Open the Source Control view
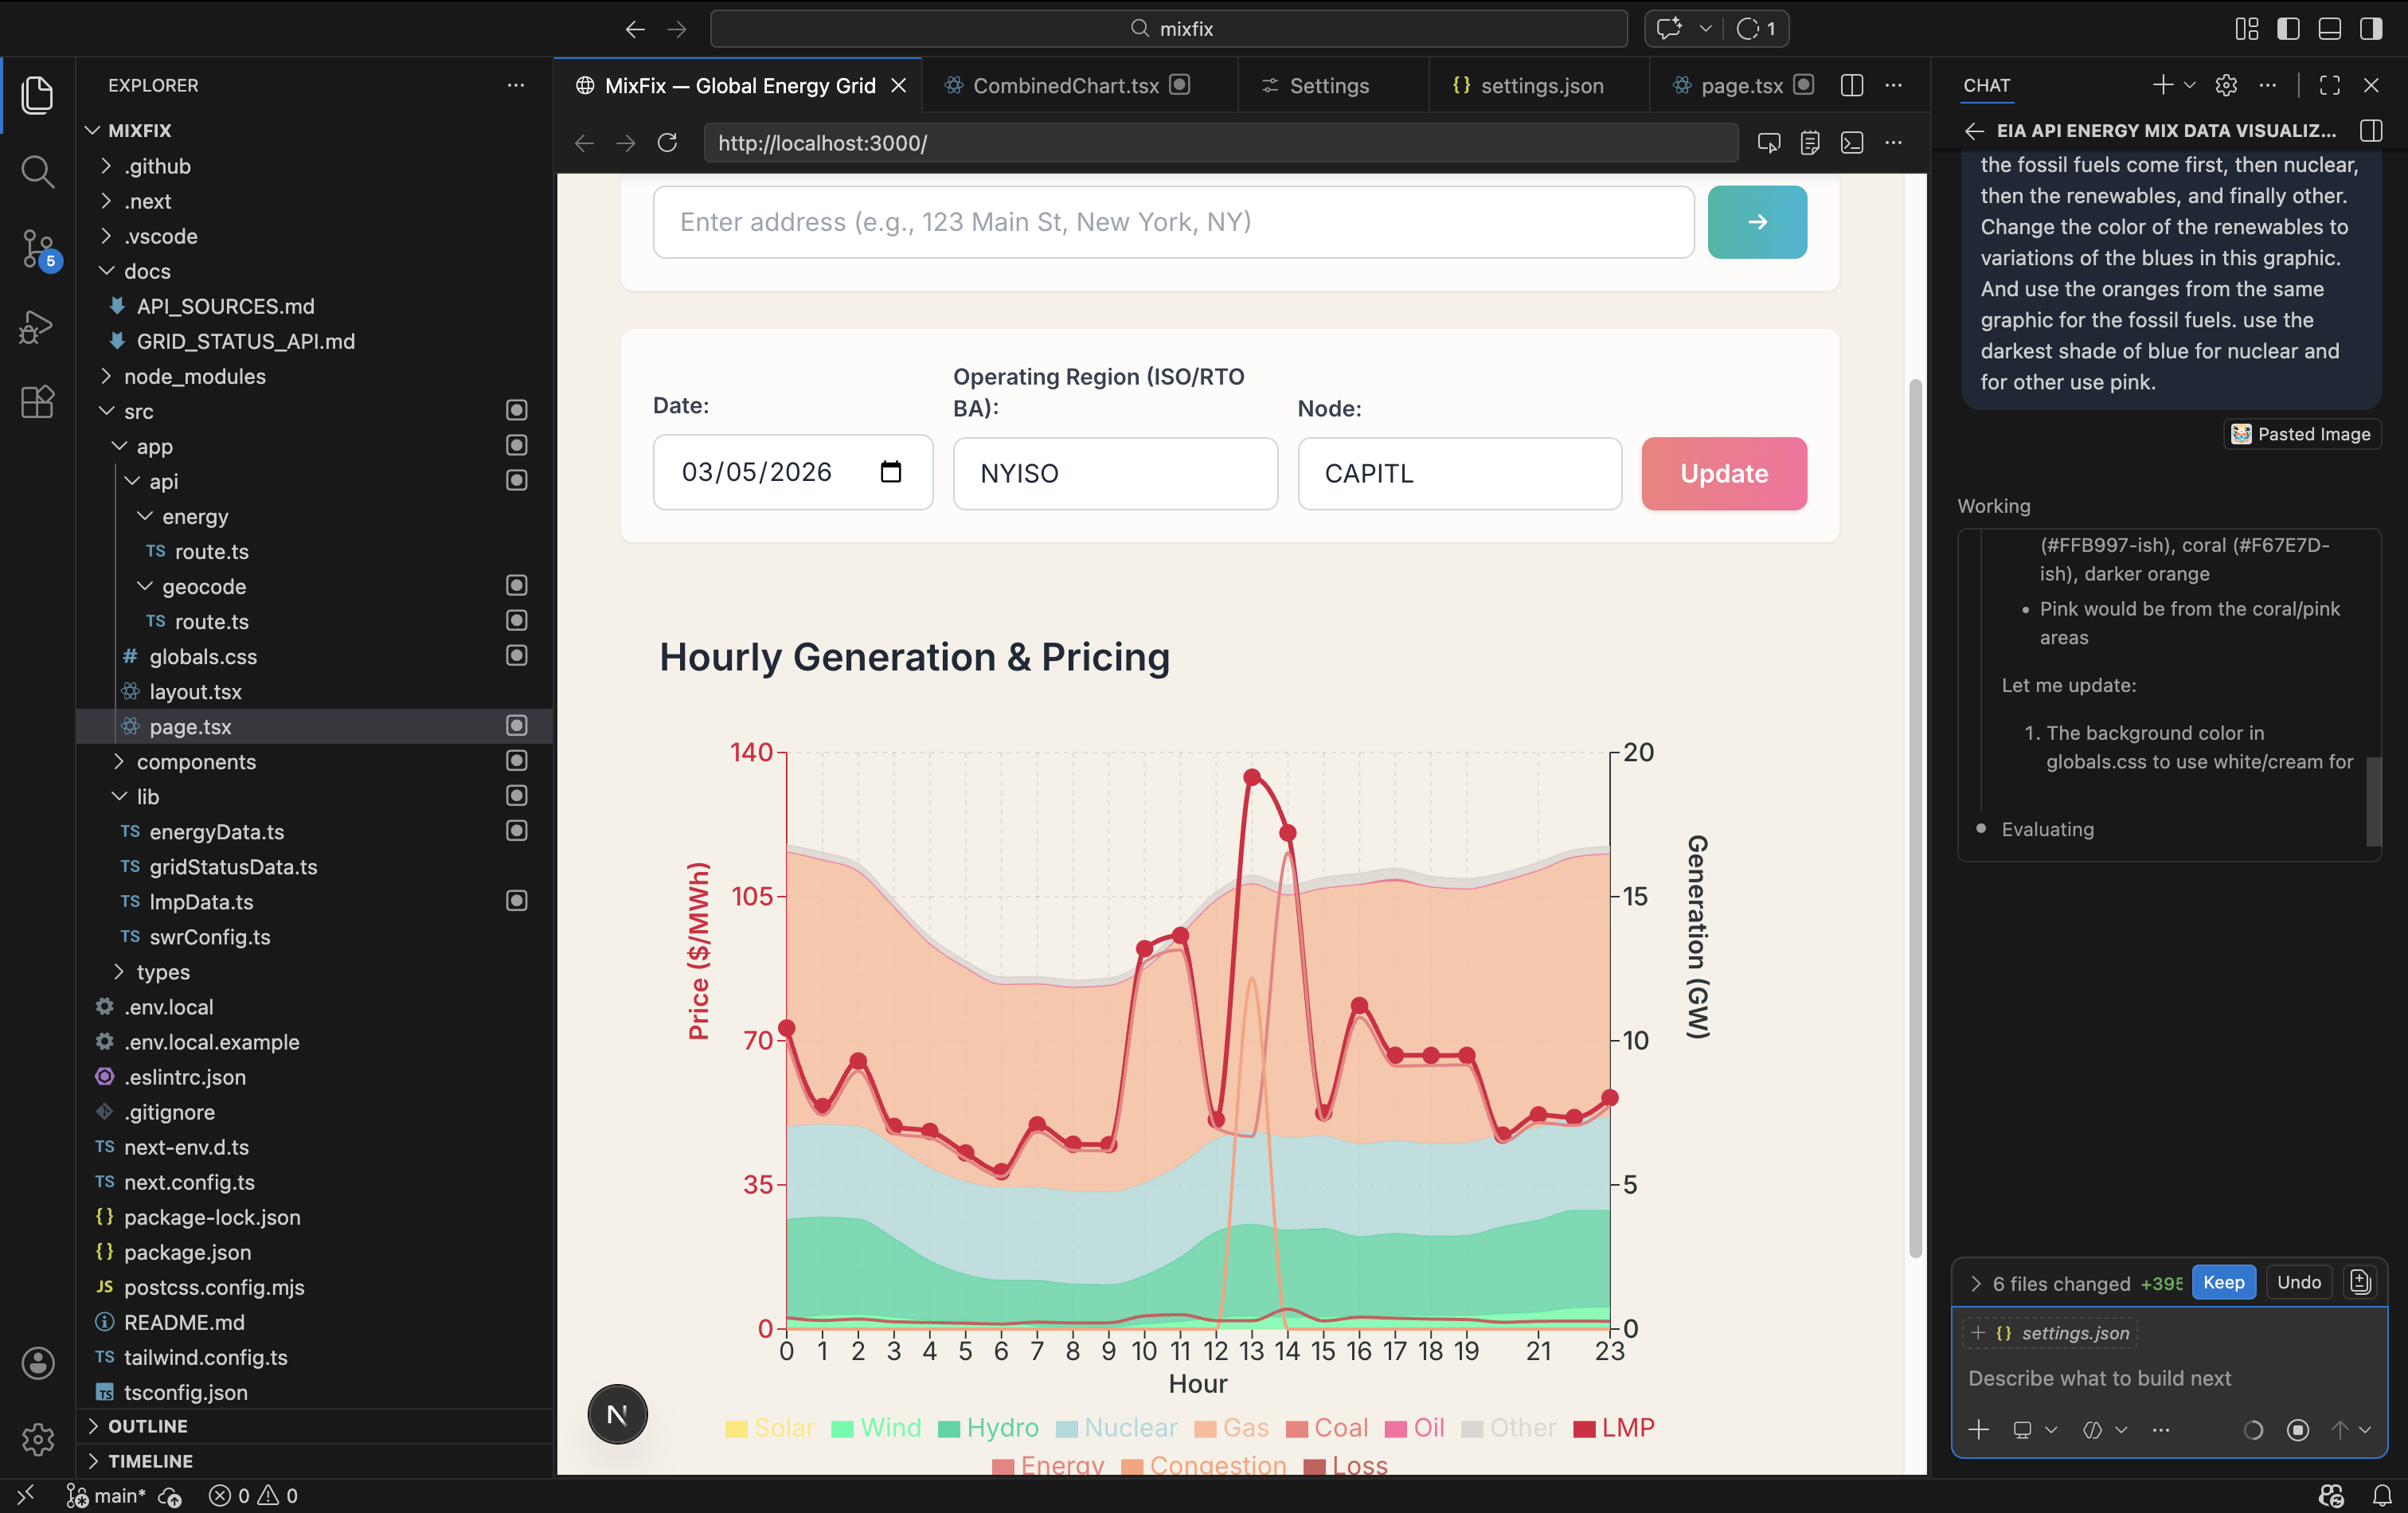The image size is (2408, 1513). [x=37, y=249]
